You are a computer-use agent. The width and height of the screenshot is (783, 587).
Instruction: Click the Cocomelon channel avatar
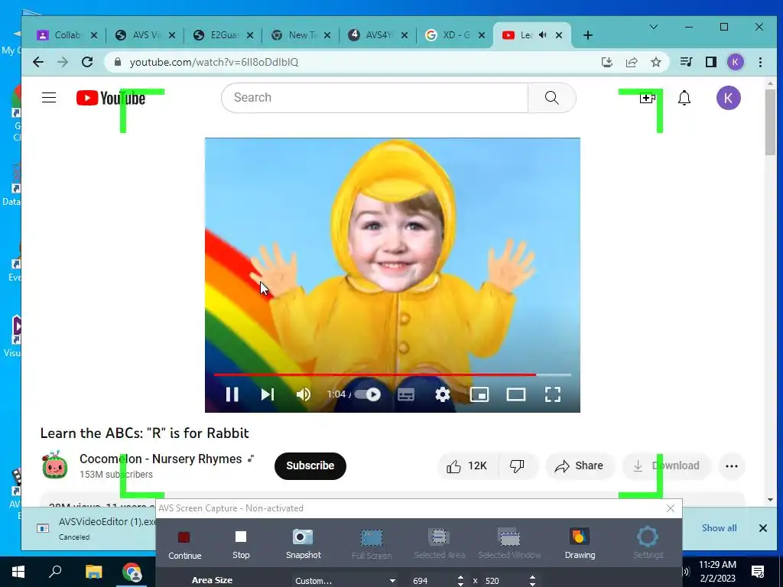(x=55, y=465)
